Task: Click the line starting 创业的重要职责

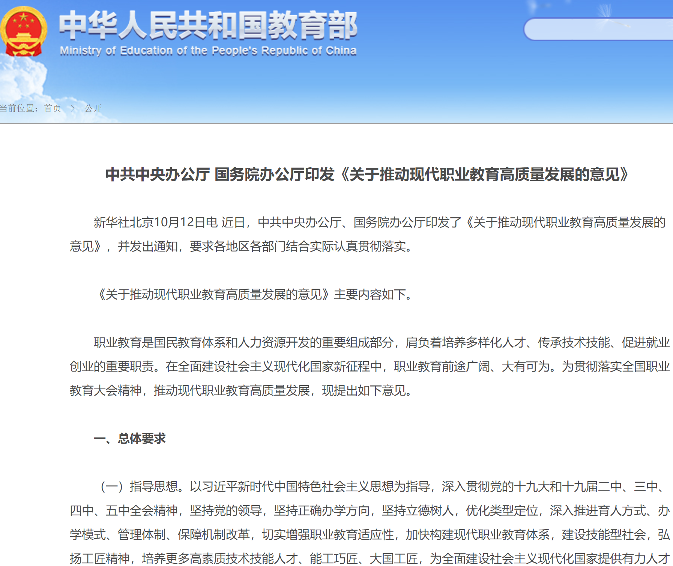Action: point(370,366)
